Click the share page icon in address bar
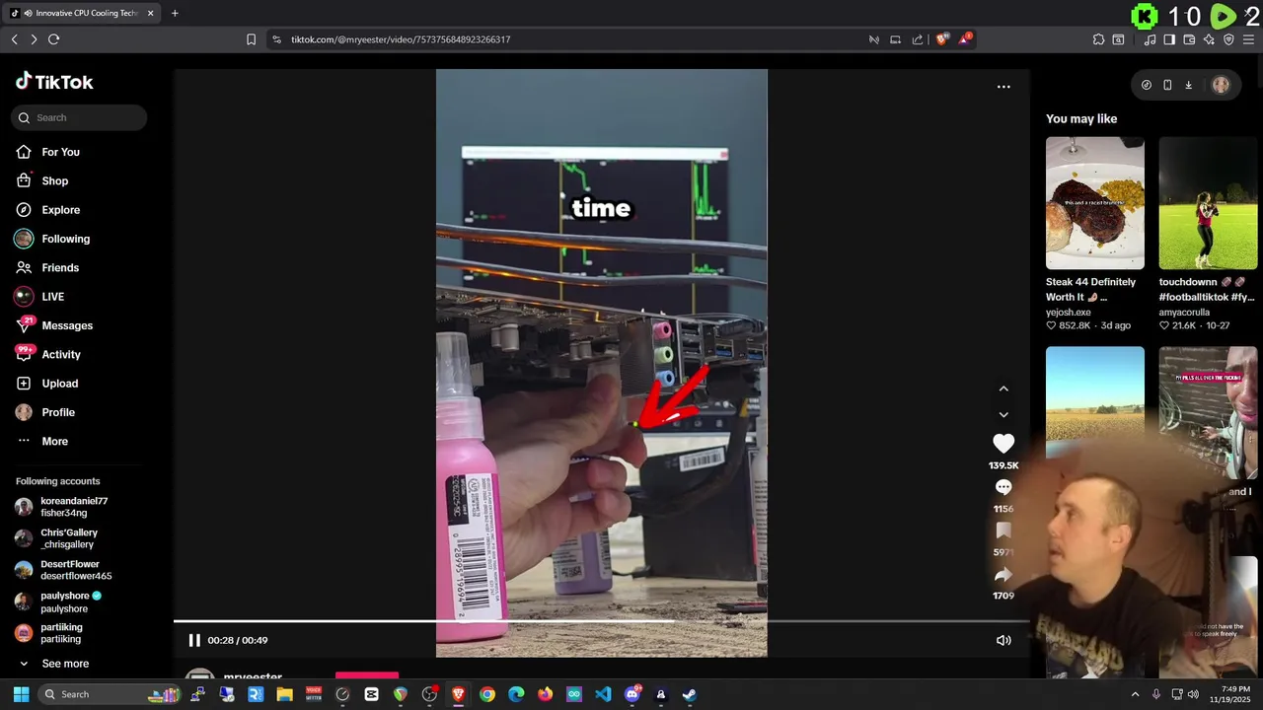The width and height of the screenshot is (1263, 710). pyautogui.click(x=918, y=39)
